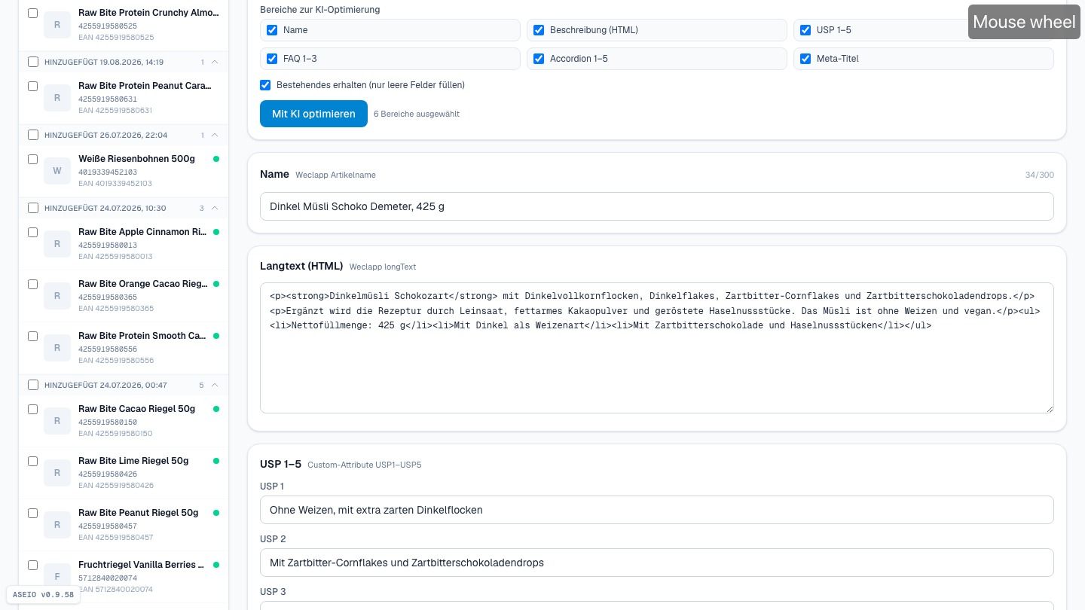Start optimization with Mit KI optimieren
Viewport: 1085px width, 610px height.
pyautogui.click(x=313, y=114)
